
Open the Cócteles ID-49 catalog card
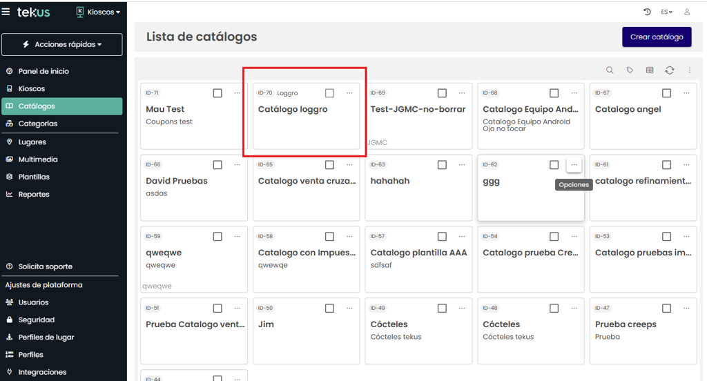418,331
